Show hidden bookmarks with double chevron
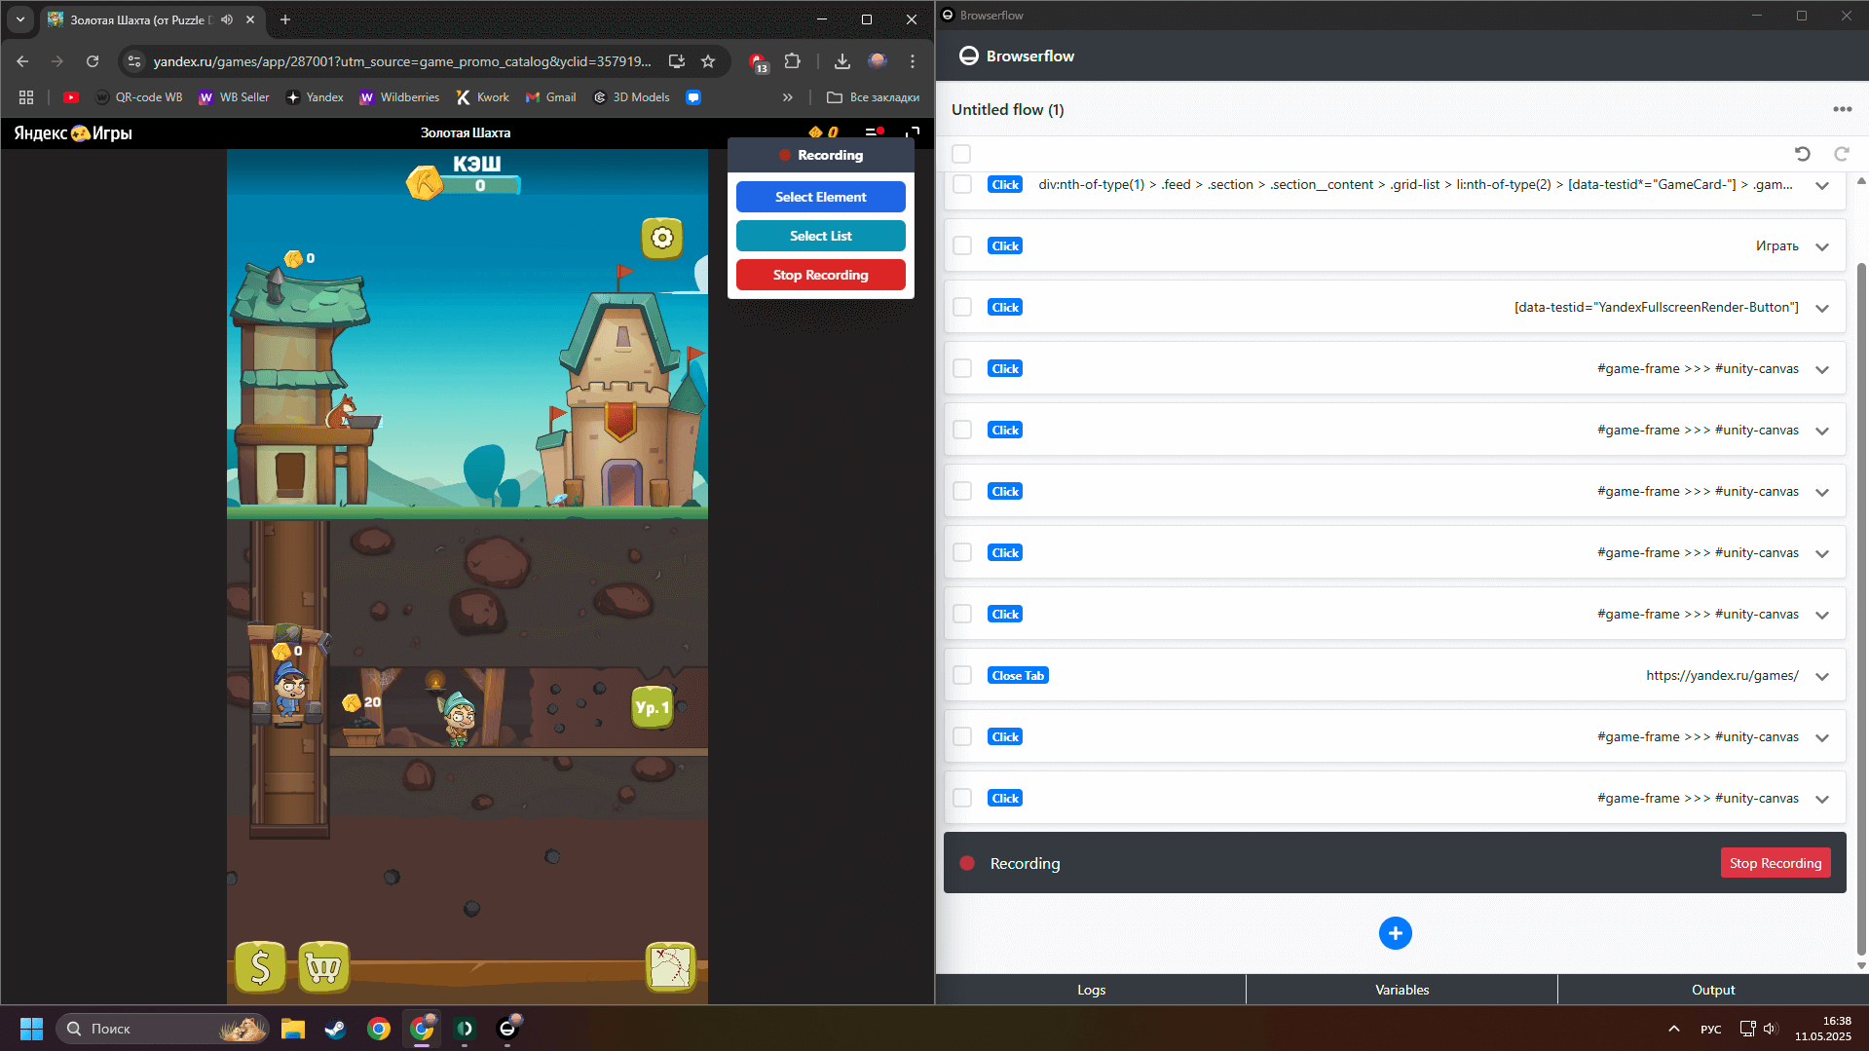 pyautogui.click(x=787, y=97)
